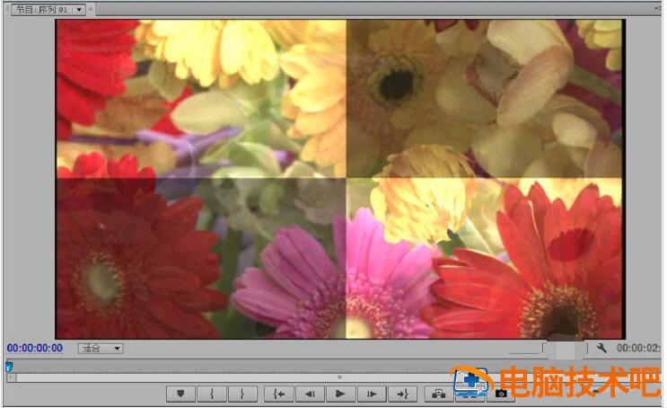
Task: Jump to the Out point
Action: point(402,394)
